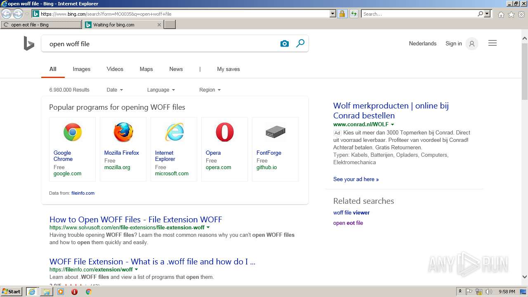The image size is (528, 297).
Task: Expand the conrad.nl ad URL arrow
Action: point(392,125)
